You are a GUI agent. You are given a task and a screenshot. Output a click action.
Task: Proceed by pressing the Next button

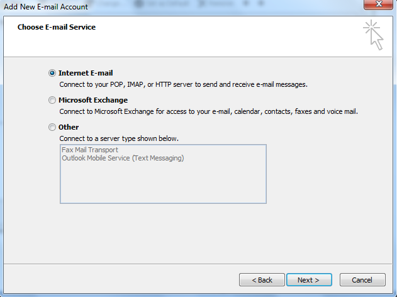309,280
